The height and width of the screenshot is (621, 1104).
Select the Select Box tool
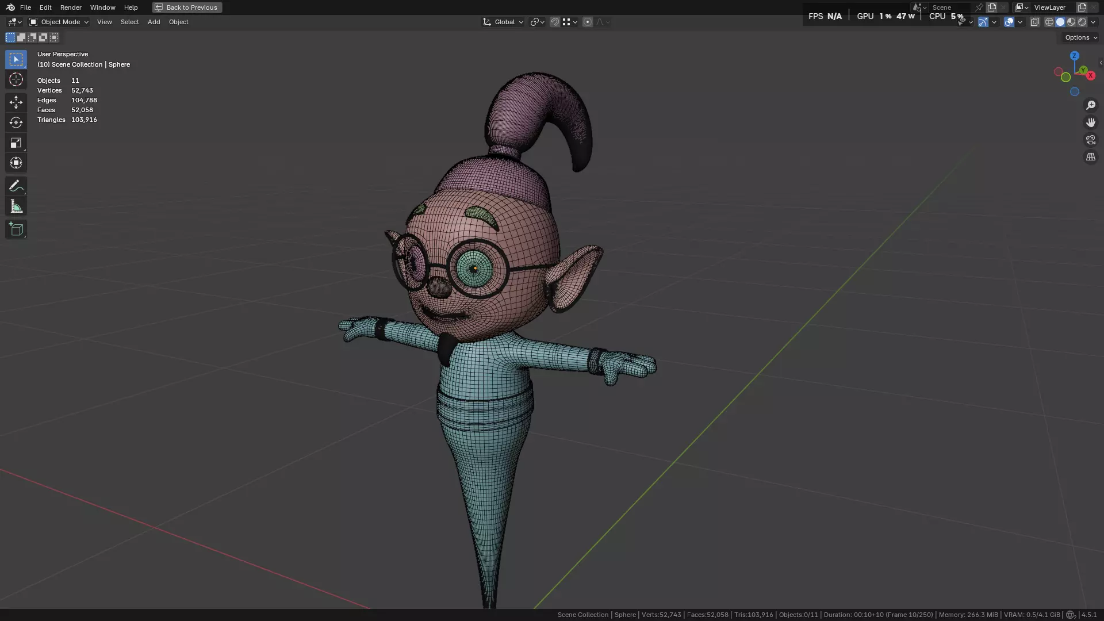tap(16, 59)
